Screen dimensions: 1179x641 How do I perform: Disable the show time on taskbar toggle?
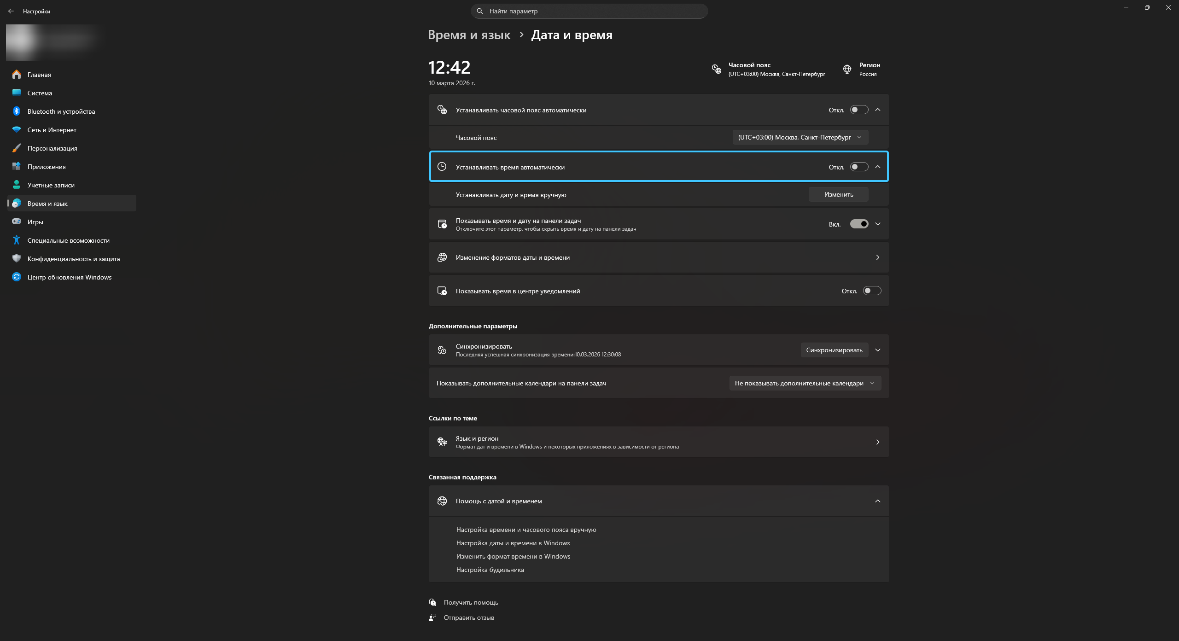(859, 224)
